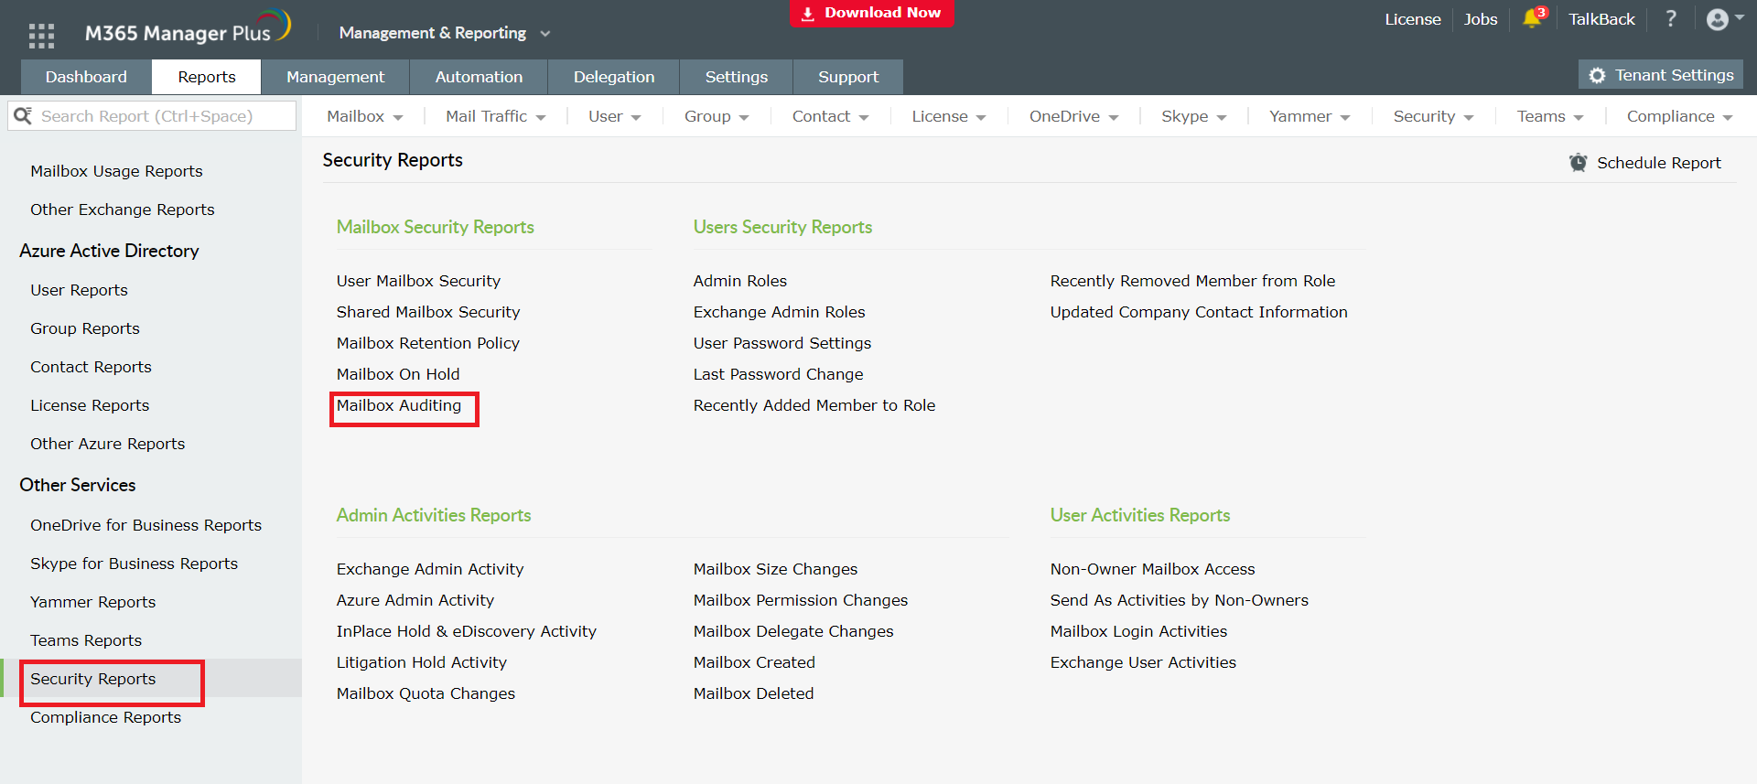Select Group Reports in sidebar
This screenshot has height=784, width=1757.
click(85, 328)
